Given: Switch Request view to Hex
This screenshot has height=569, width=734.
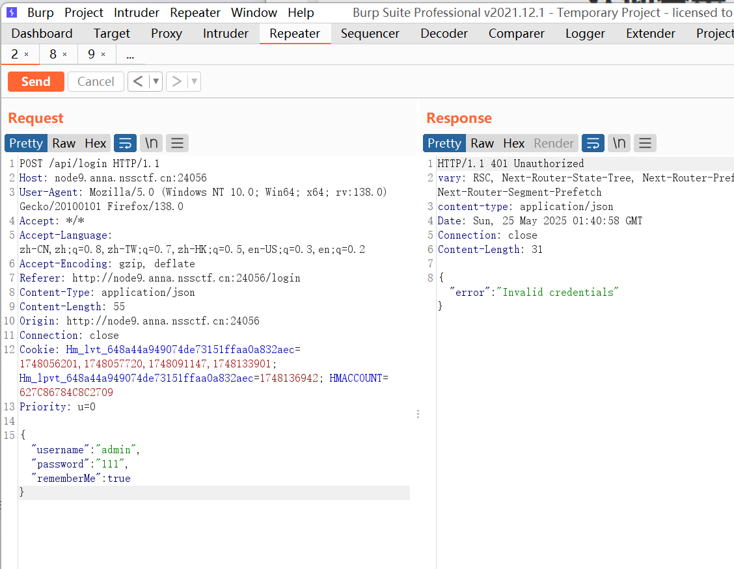Looking at the screenshot, I should coord(95,143).
